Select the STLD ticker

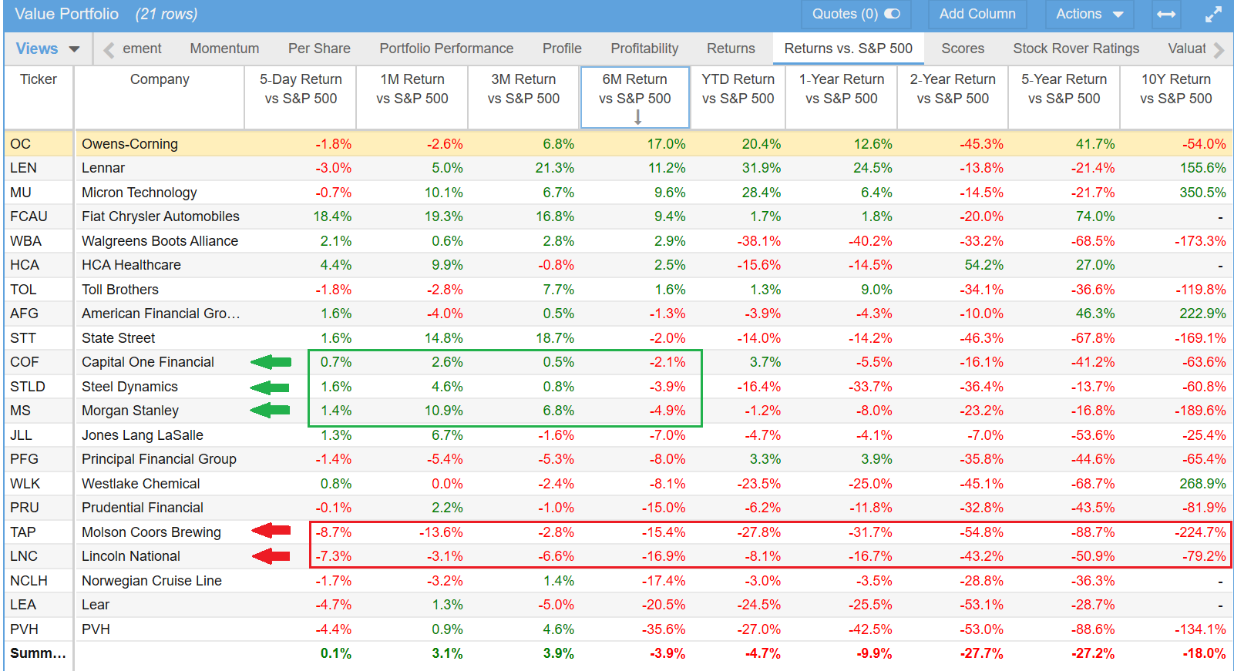(28, 387)
